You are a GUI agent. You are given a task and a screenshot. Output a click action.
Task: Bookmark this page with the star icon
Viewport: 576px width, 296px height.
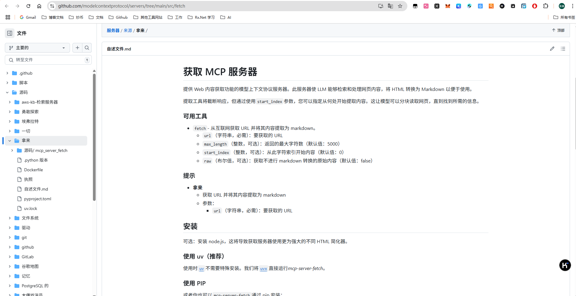click(400, 6)
